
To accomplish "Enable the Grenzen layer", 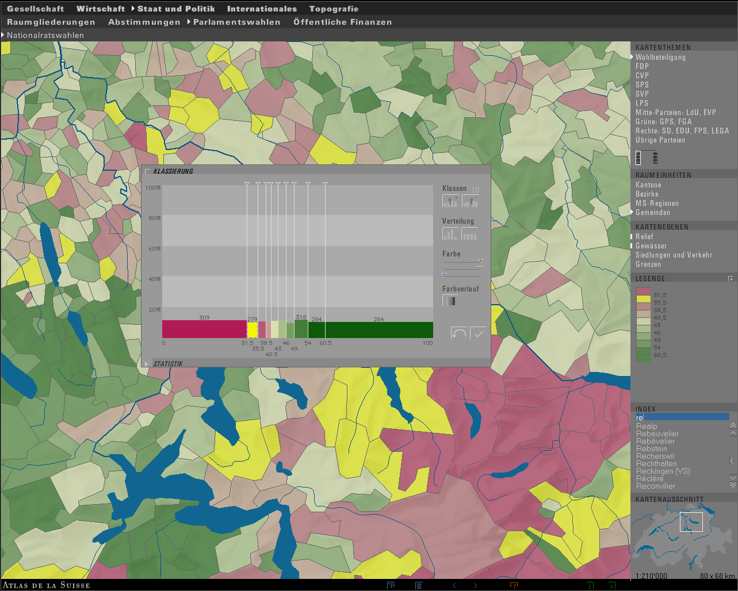I will point(648,264).
